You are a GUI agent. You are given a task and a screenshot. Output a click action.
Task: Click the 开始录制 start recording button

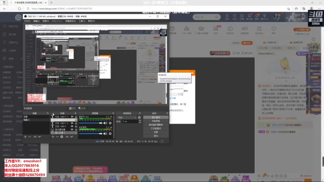coord(156,121)
